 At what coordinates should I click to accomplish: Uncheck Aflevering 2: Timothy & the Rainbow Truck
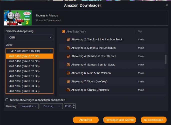click(68, 39)
